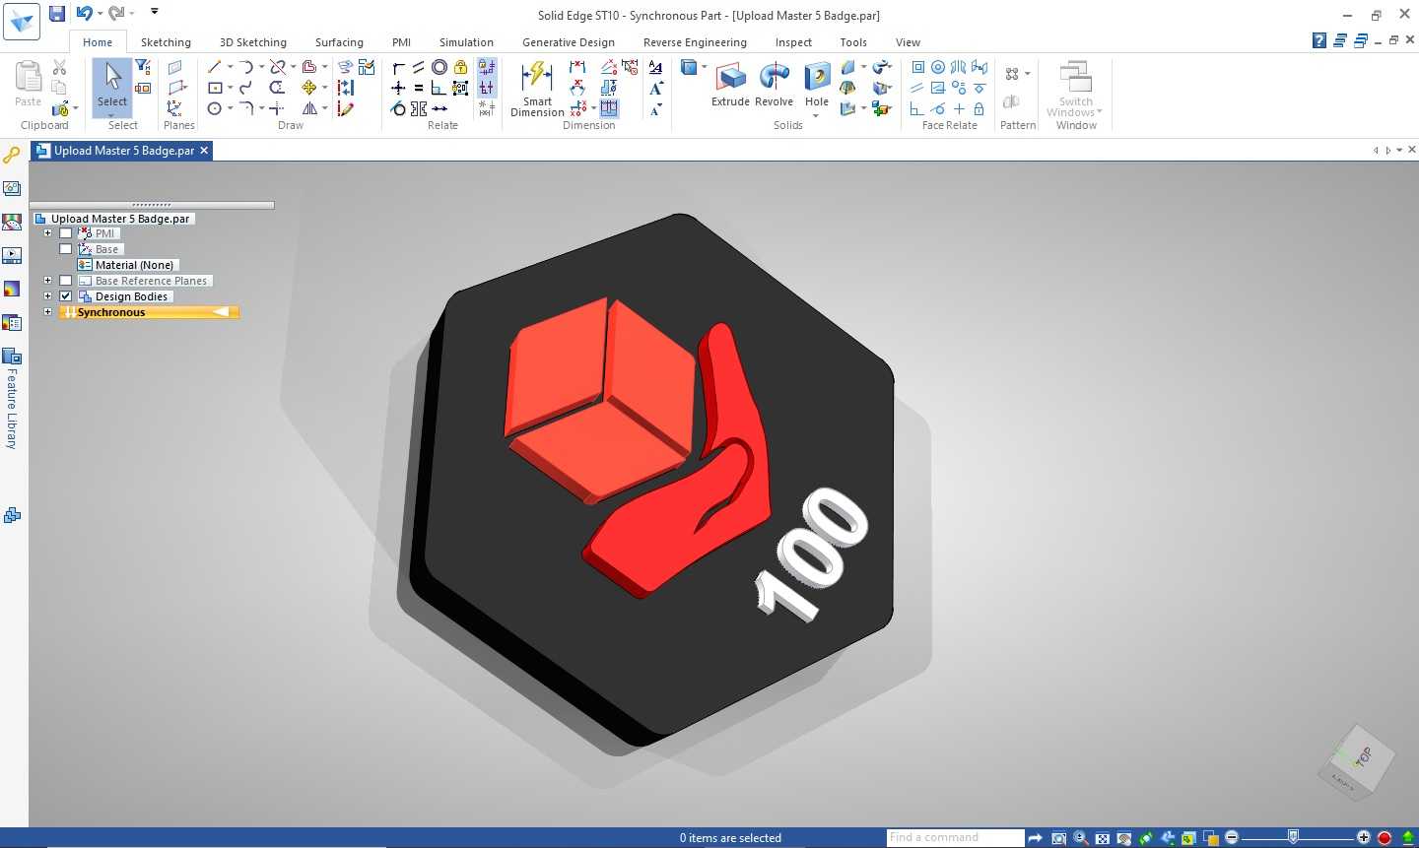Click the zoom slider handle in the status bar
This screenshot has width=1419, height=848.
coord(1293,837)
